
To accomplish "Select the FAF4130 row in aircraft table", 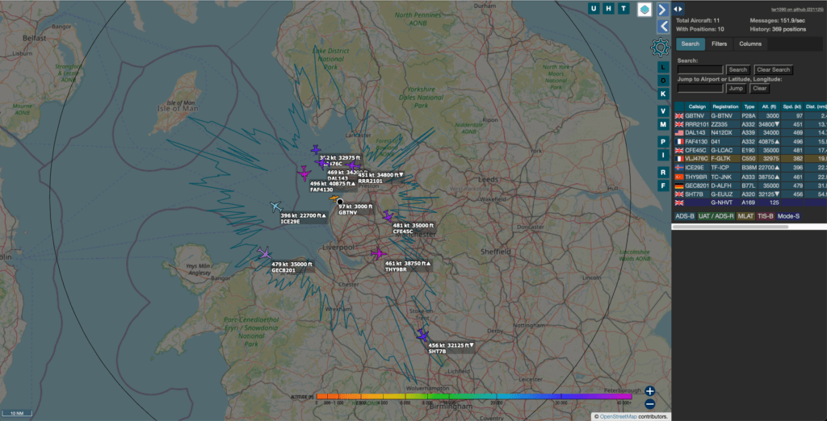I will 750,141.
